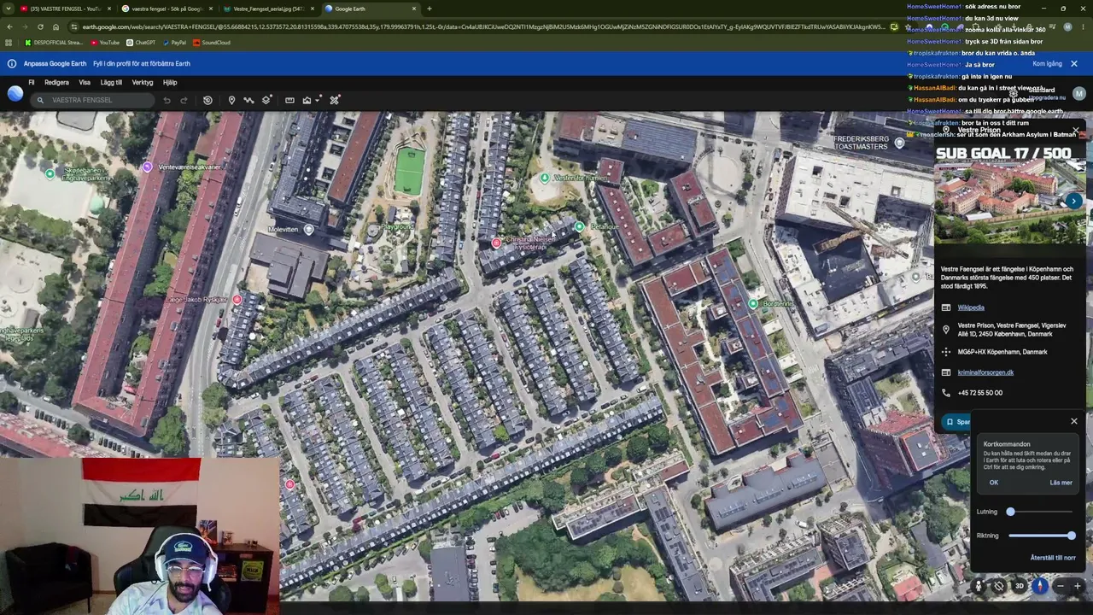Viewport: 1093px width, 615px height.
Task: Add a placemark with the pin tool
Action: click(x=231, y=100)
